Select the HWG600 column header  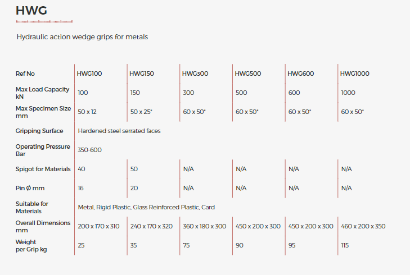point(301,74)
